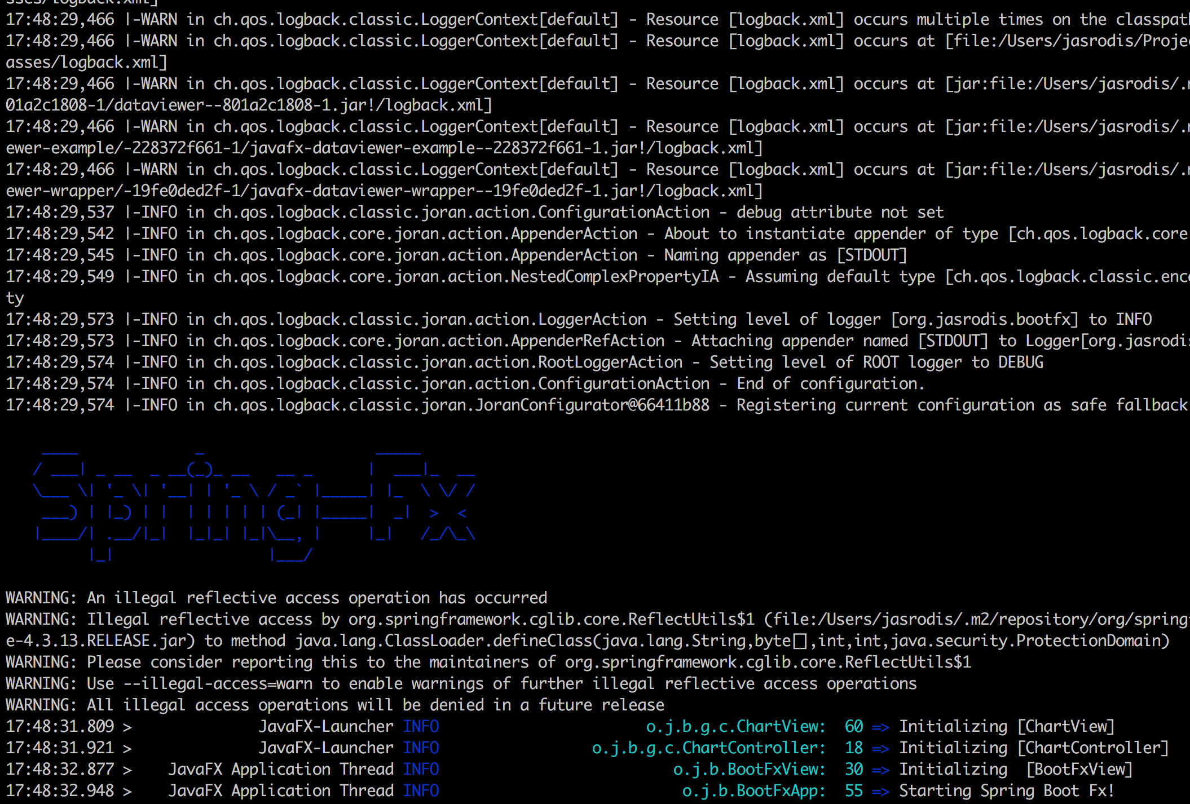Click 'End of configuration.' log message
Screen dimensions: 1190x804
click(x=830, y=383)
